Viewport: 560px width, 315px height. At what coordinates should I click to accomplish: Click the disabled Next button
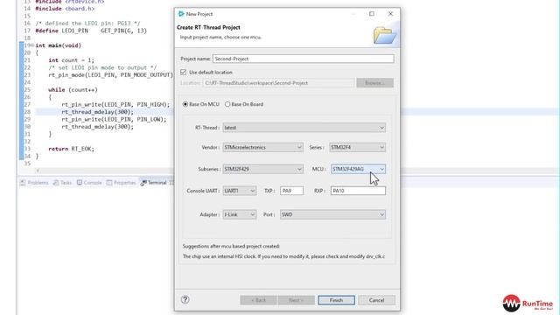coord(296,300)
